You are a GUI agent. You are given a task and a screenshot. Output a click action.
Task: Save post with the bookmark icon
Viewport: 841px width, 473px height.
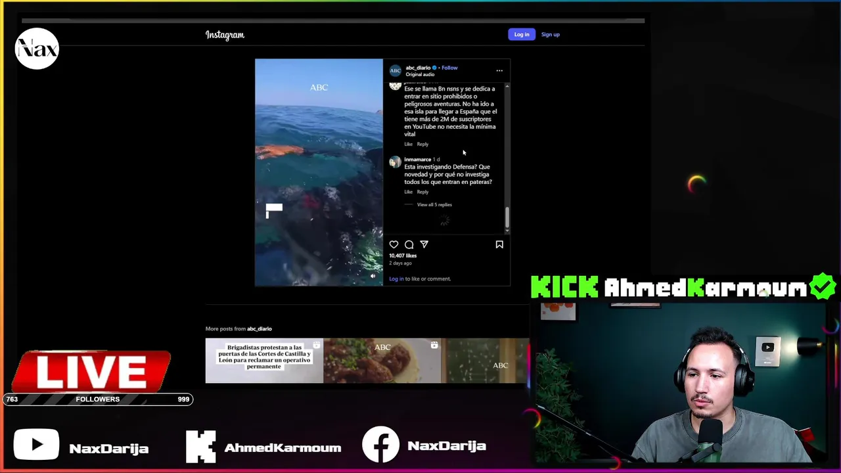tap(499, 244)
